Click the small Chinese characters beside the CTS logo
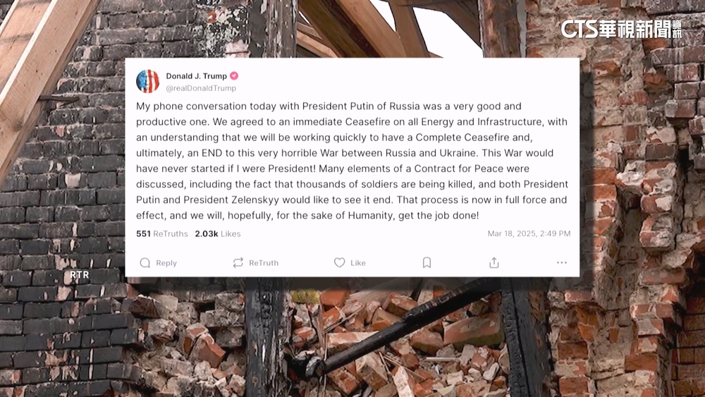Image resolution: width=705 pixels, height=397 pixels. (x=677, y=29)
